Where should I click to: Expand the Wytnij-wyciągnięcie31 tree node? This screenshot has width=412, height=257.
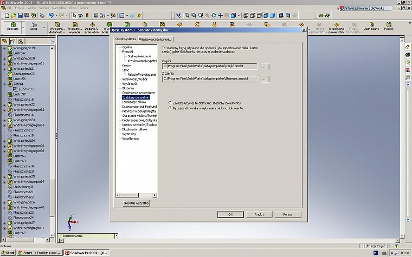tap(4, 63)
